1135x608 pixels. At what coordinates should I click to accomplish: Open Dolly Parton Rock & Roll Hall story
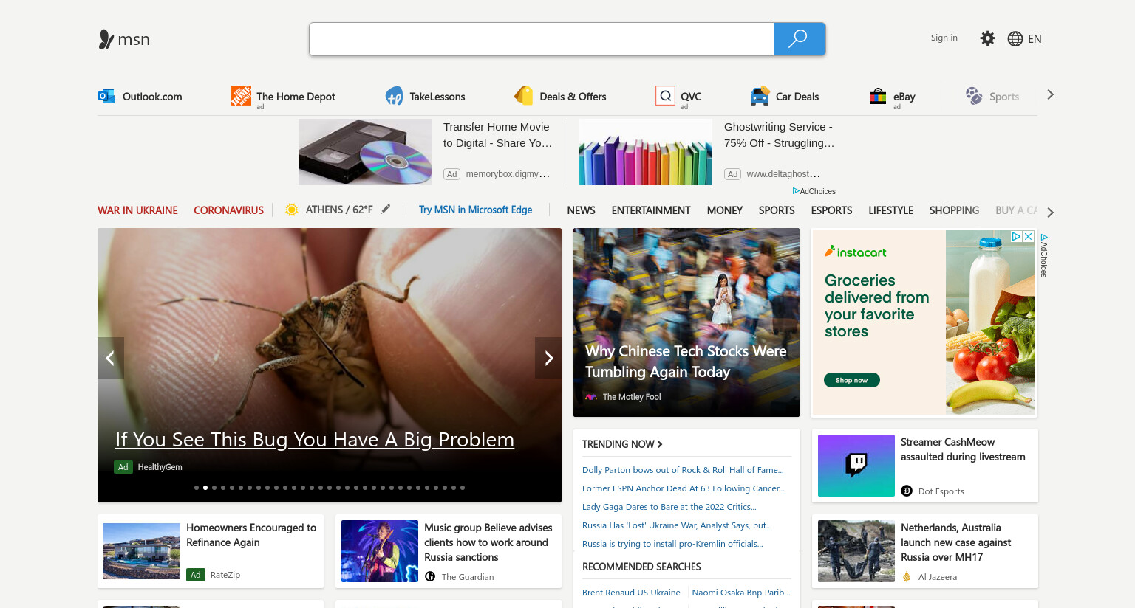click(683, 470)
